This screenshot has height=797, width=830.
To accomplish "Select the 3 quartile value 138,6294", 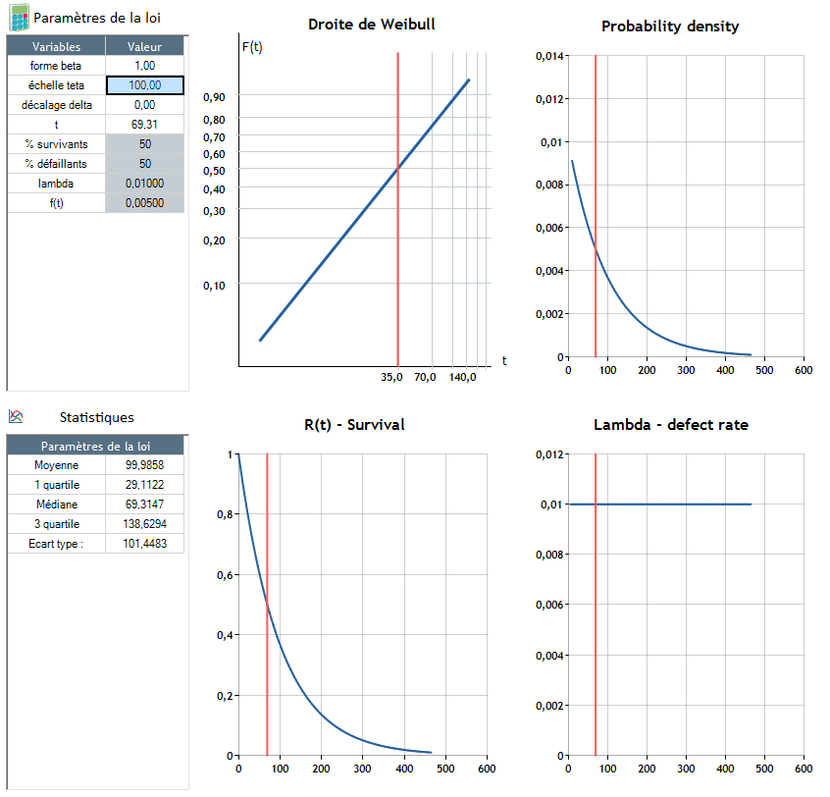I will [144, 524].
